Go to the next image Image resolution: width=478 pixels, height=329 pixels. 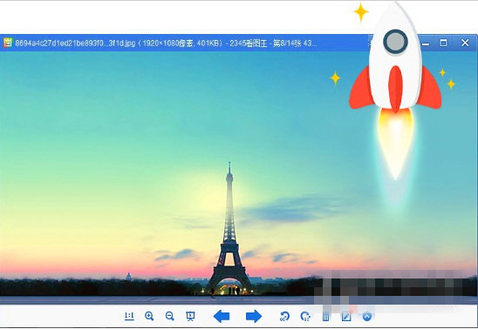(254, 316)
